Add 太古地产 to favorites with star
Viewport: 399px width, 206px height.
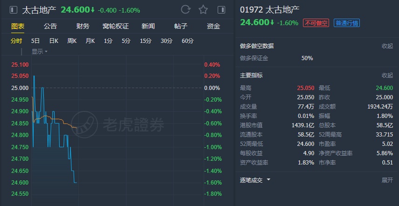(x=203, y=10)
